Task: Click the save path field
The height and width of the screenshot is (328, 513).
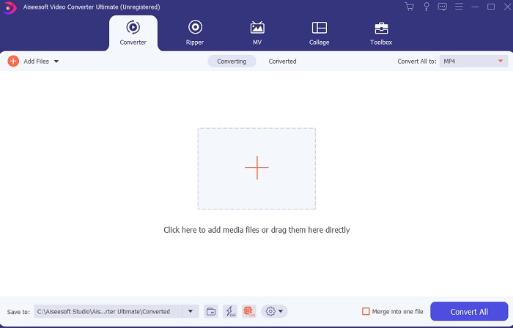Action: 108,311
